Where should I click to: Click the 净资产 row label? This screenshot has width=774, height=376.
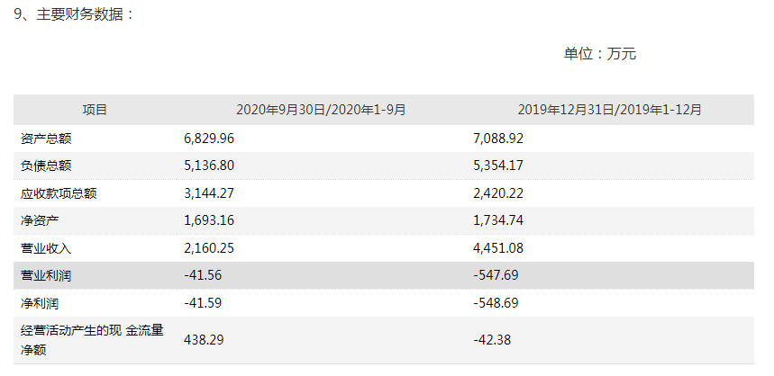pos(40,219)
